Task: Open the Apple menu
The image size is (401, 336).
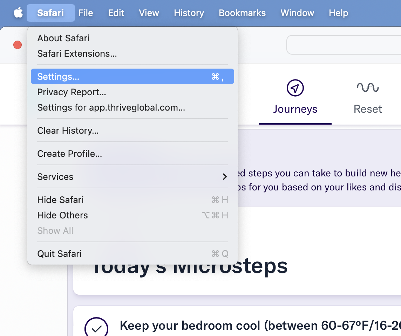Action: pyautogui.click(x=18, y=13)
